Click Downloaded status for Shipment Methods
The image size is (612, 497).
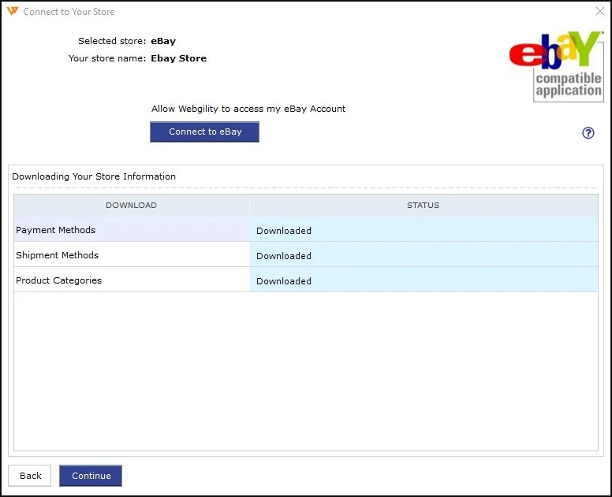click(x=284, y=256)
